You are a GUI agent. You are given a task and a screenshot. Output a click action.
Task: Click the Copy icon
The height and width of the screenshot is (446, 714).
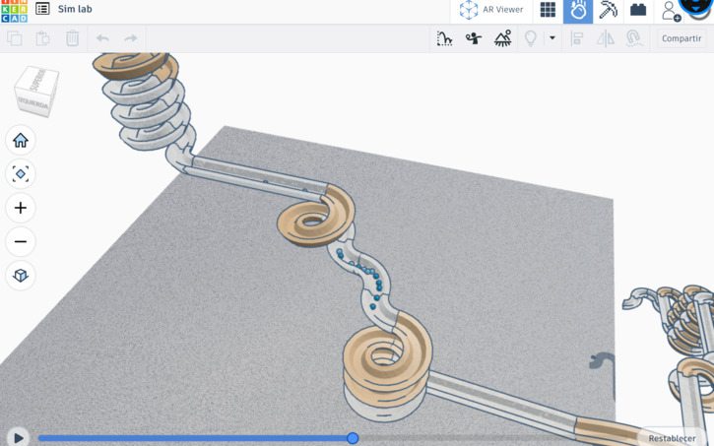pos(15,38)
